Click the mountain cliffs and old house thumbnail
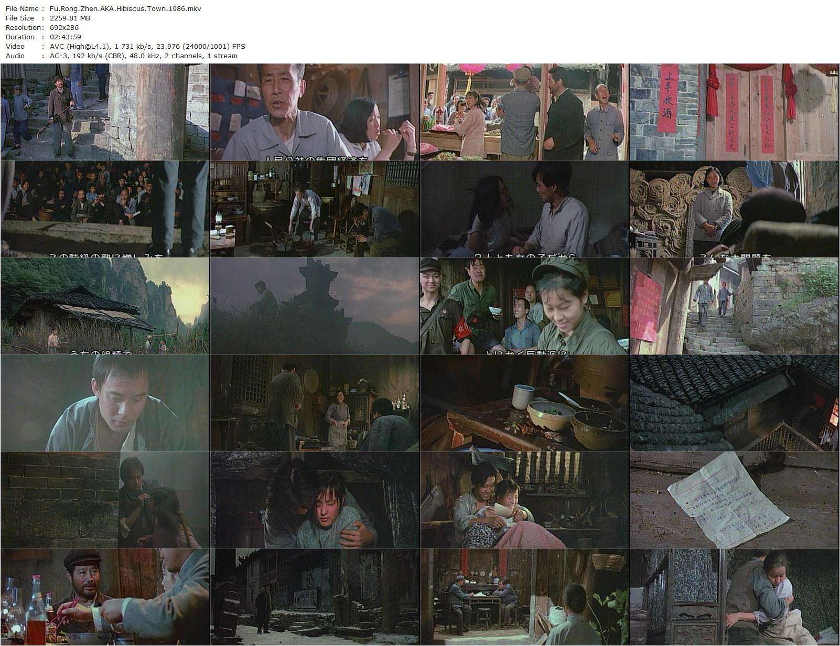Image resolution: width=840 pixels, height=646 pixels. point(105,307)
